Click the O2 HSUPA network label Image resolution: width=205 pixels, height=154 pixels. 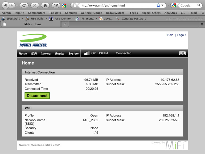point(100,53)
